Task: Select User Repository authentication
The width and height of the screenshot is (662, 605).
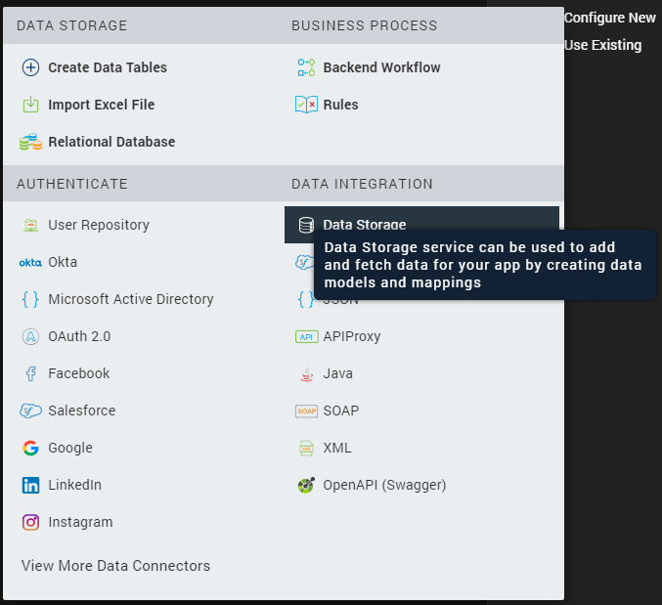Action: (98, 225)
